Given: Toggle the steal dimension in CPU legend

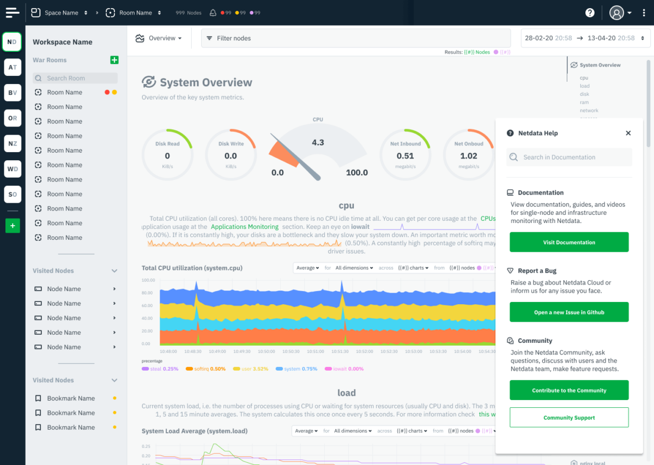Looking at the screenshot, I should click(x=160, y=369).
